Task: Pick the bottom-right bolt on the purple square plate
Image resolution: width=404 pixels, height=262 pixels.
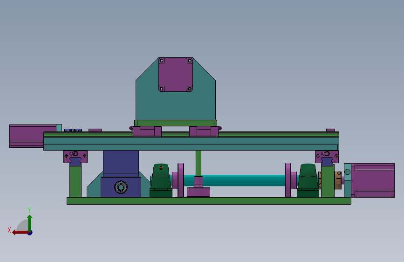Action: coord(189,89)
